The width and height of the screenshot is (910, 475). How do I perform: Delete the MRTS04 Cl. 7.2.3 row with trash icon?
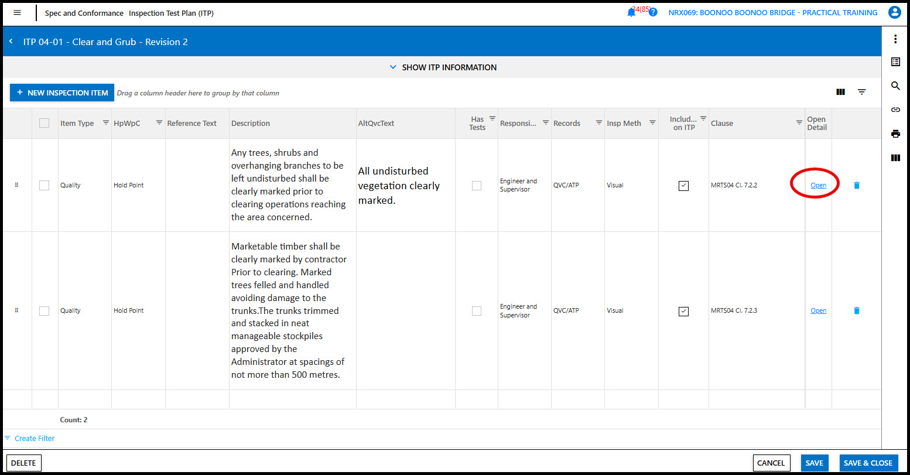[857, 310]
